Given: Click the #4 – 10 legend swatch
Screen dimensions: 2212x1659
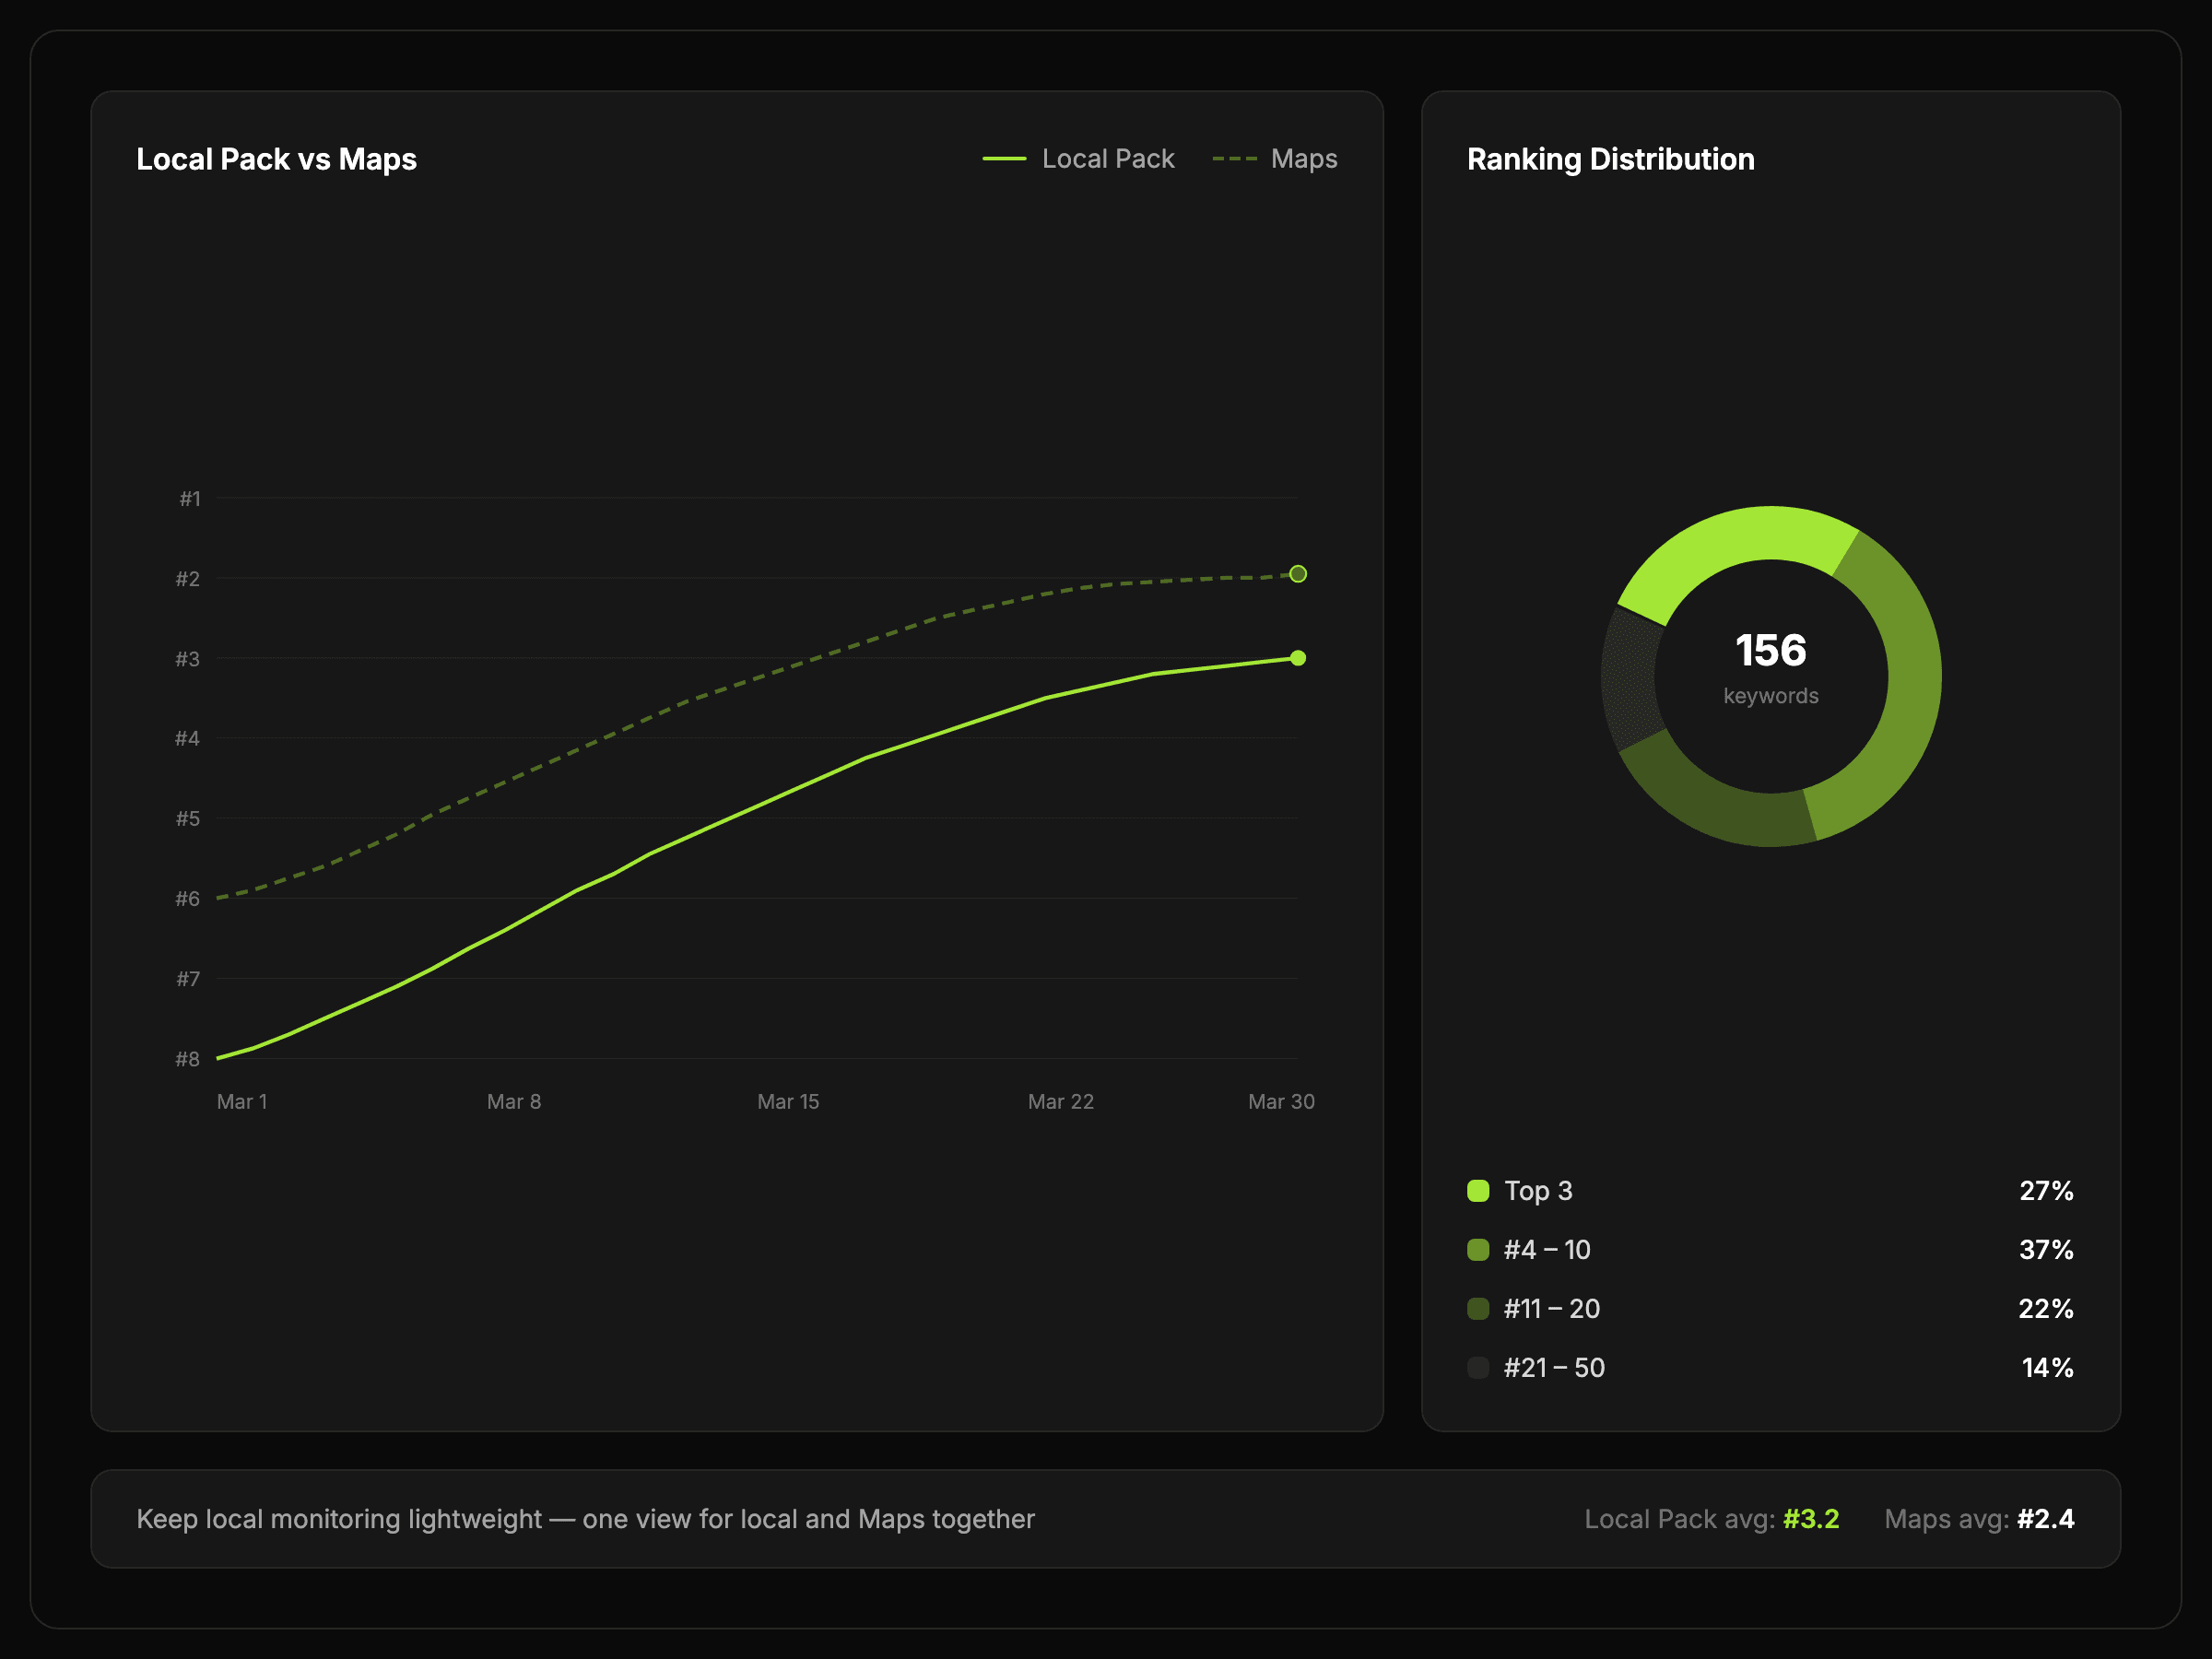Looking at the screenshot, I should [x=1477, y=1250].
